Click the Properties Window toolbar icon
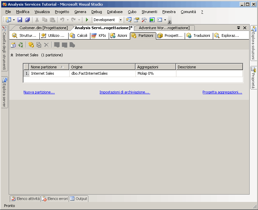Image resolution: width=258 pixels, height=210 pixels. point(137,20)
